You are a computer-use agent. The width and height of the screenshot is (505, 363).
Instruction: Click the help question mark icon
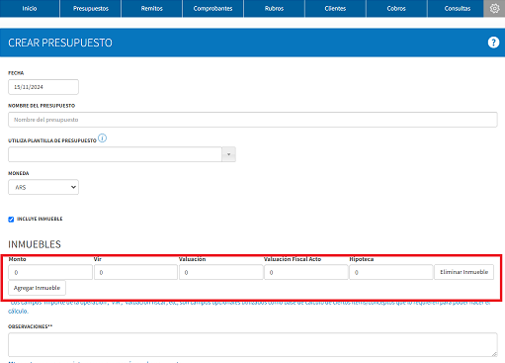tap(493, 43)
